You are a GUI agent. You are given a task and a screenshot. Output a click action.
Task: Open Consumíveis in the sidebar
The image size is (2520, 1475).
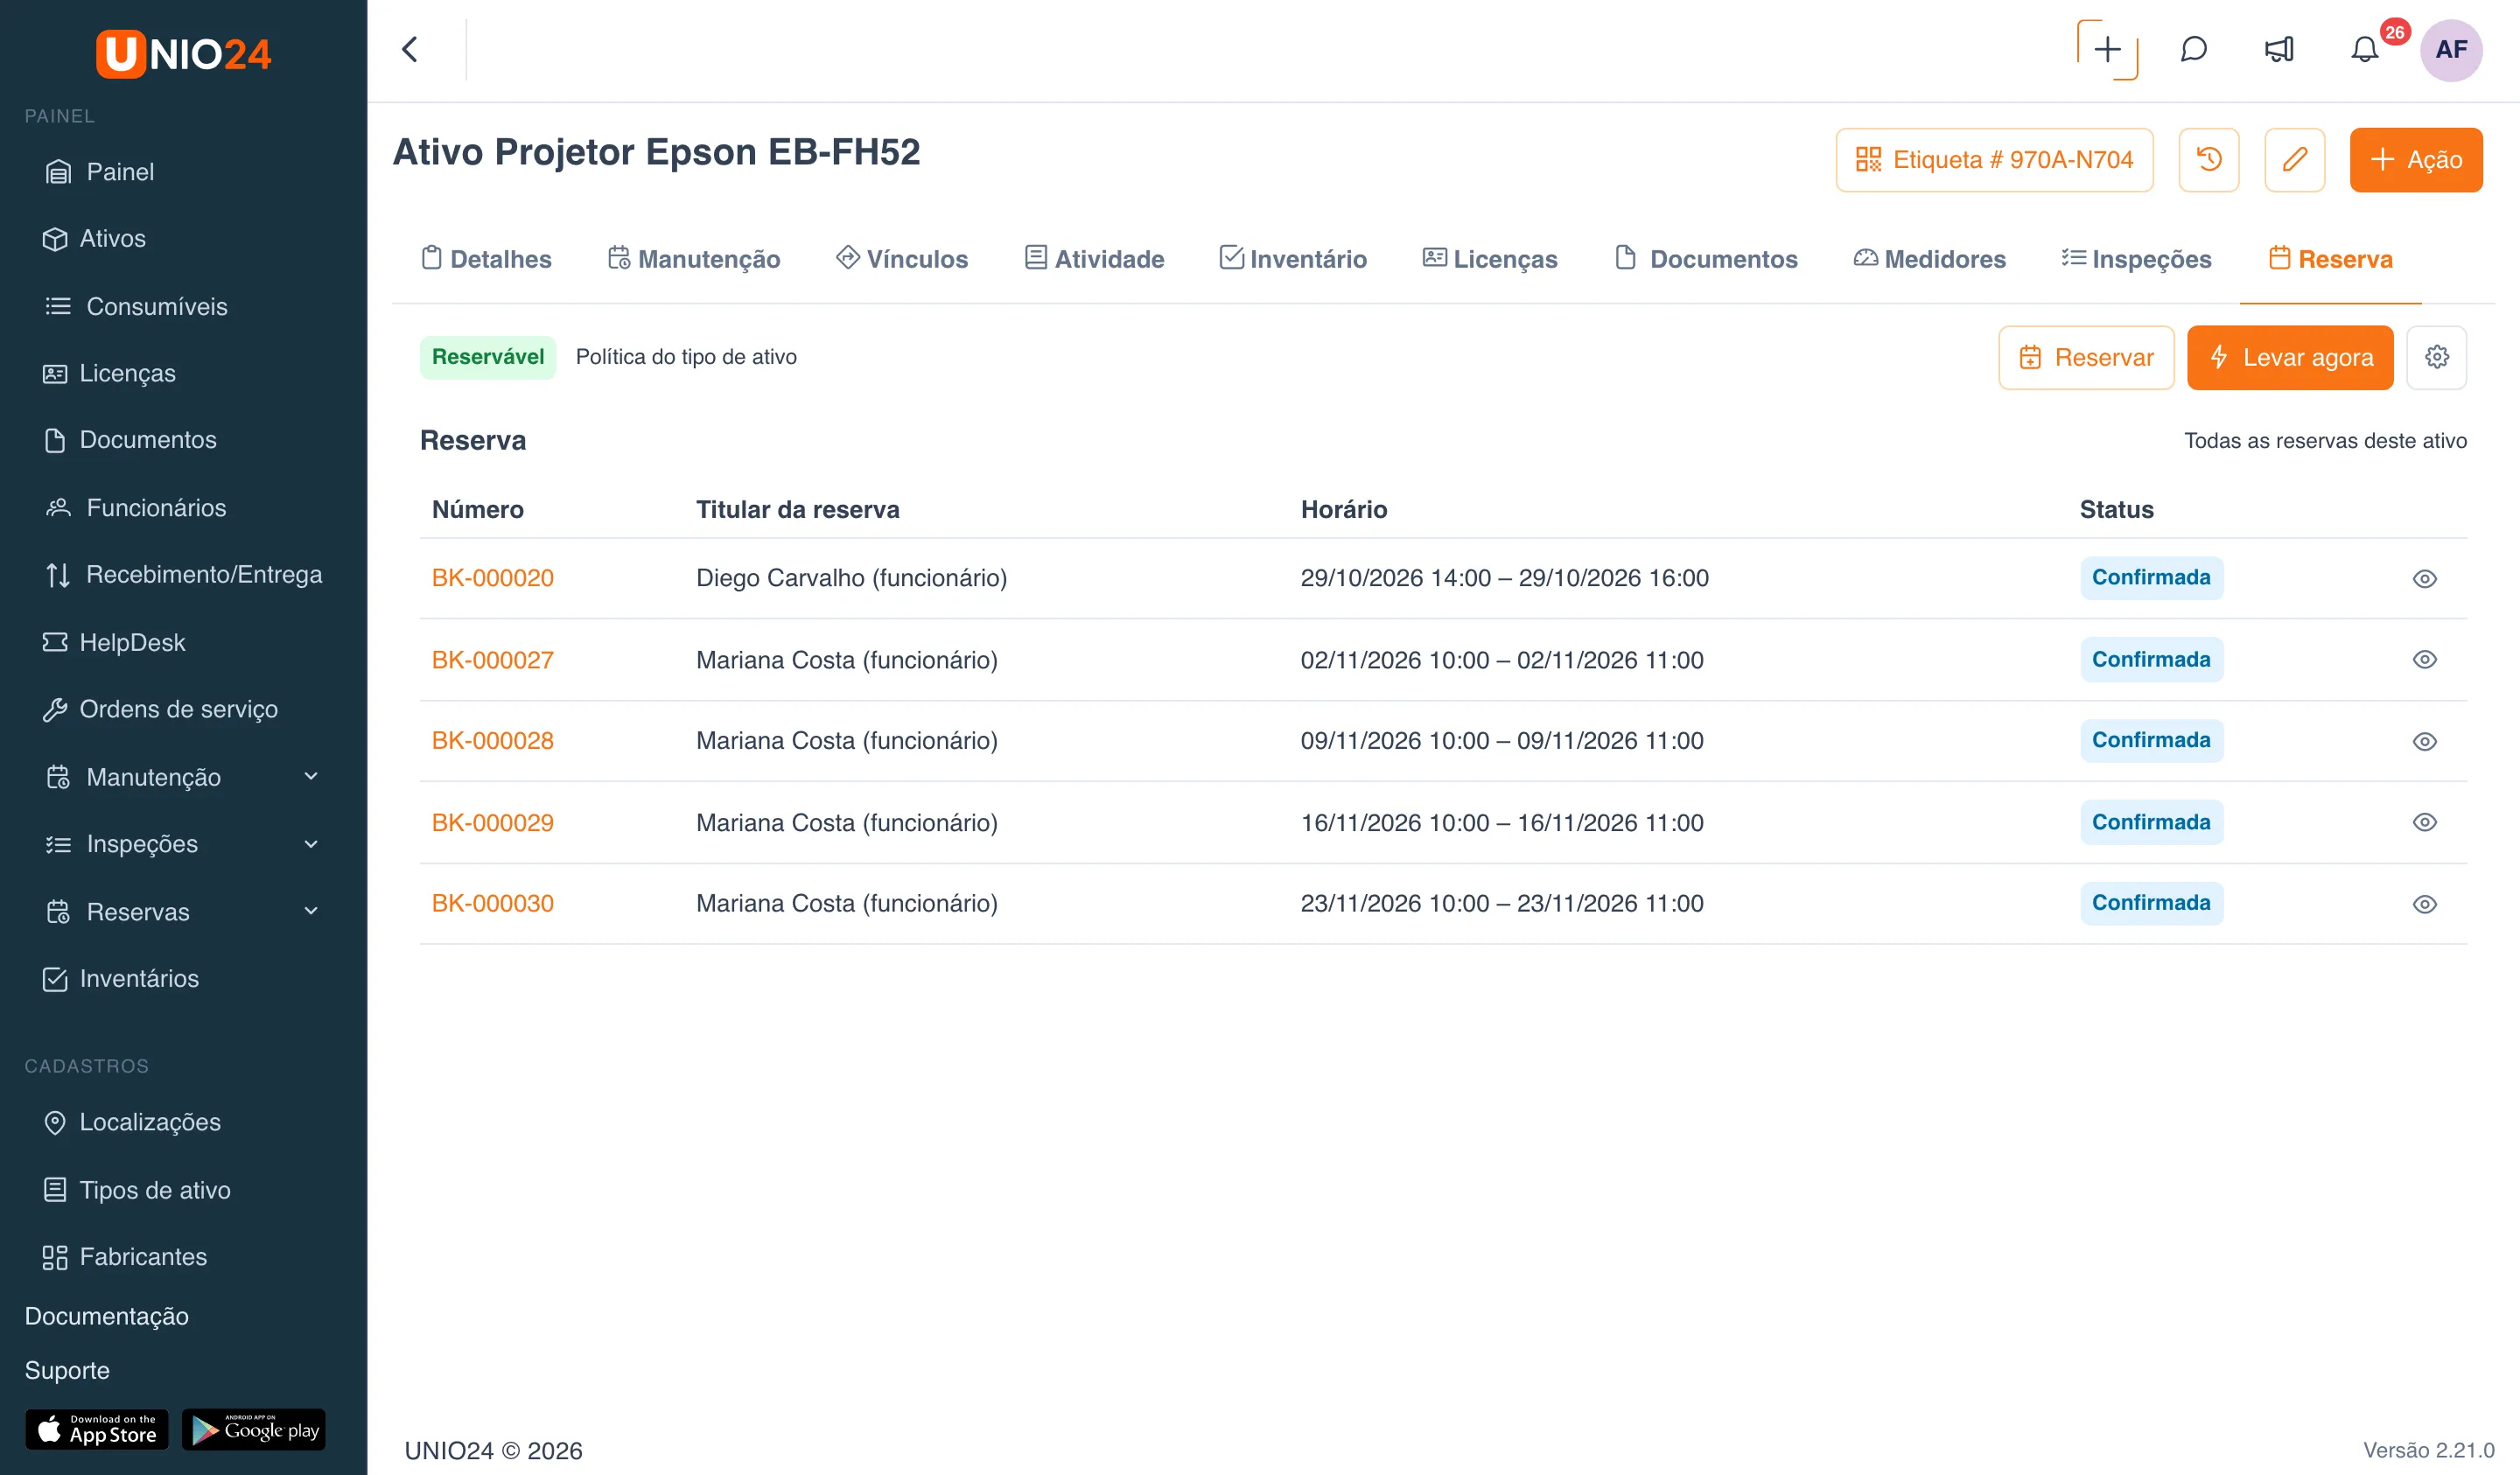point(136,306)
